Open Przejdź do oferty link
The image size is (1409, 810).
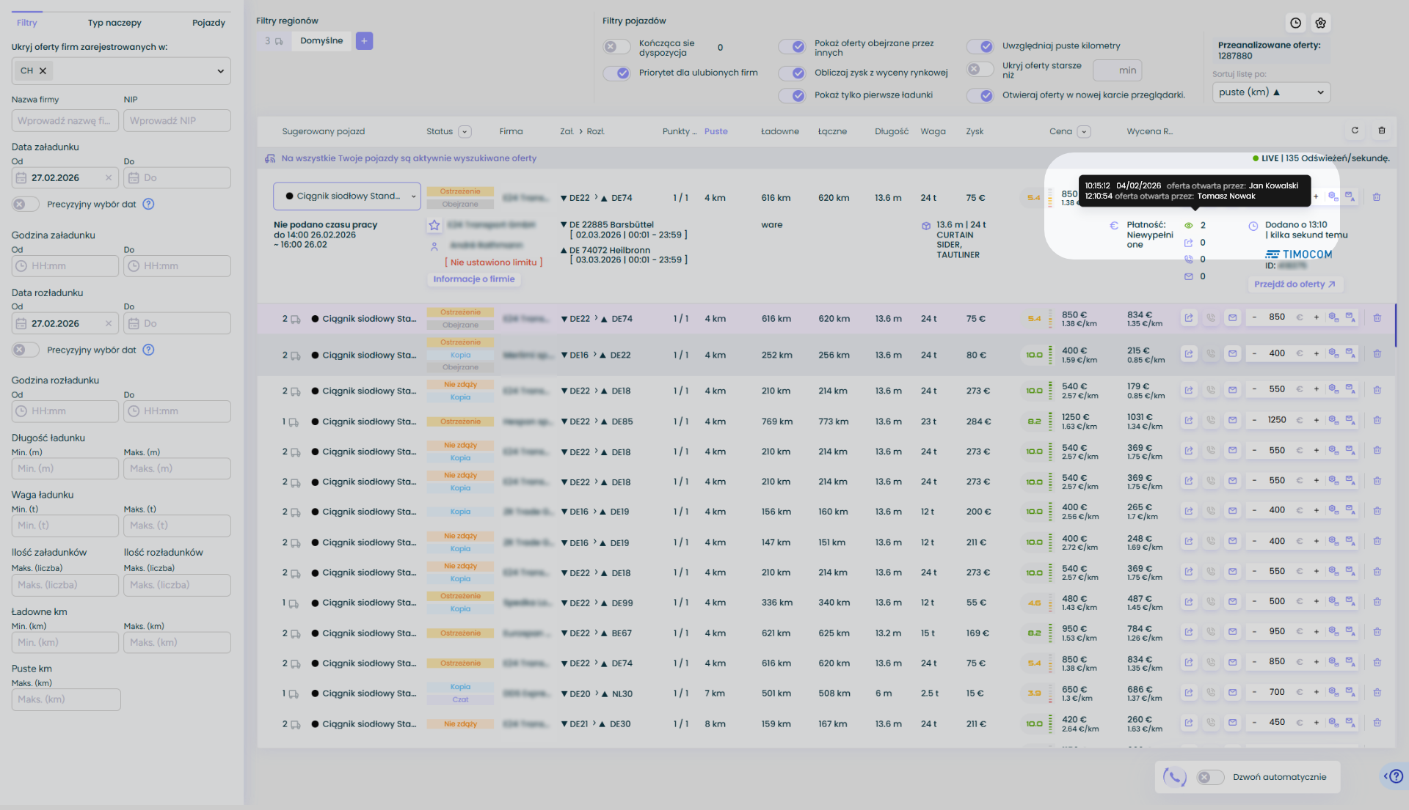[x=1295, y=284]
